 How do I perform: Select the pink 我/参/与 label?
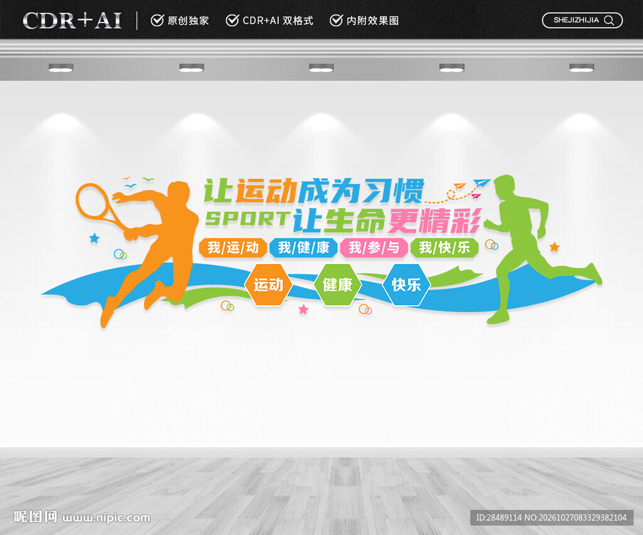coord(374,248)
